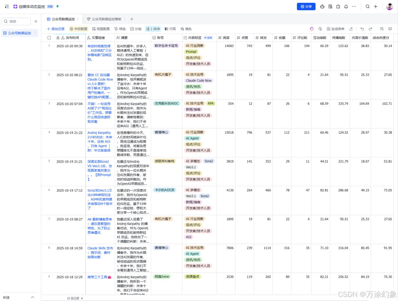Open article link Andrej Karpathy 2小时访谈
Viewport: 398px width, 301px height.
coord(100,141)
